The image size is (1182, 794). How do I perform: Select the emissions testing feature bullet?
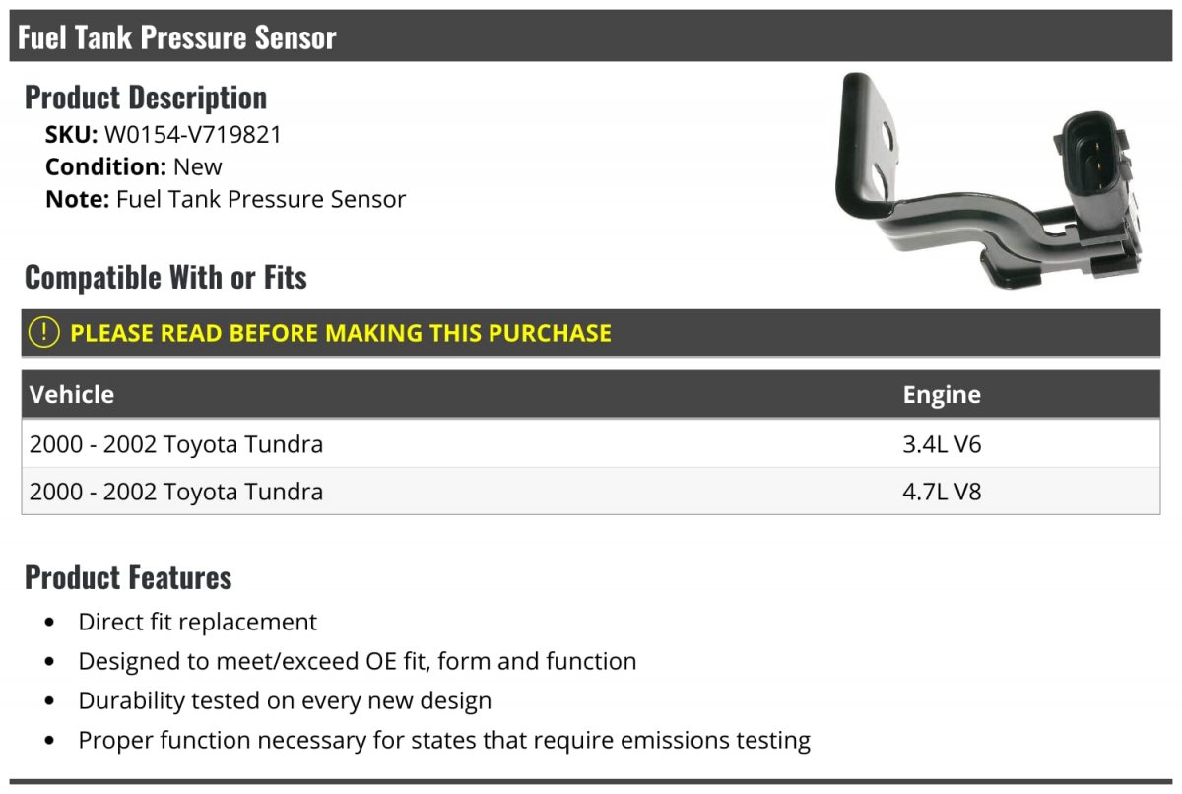[x=444, y=741]
